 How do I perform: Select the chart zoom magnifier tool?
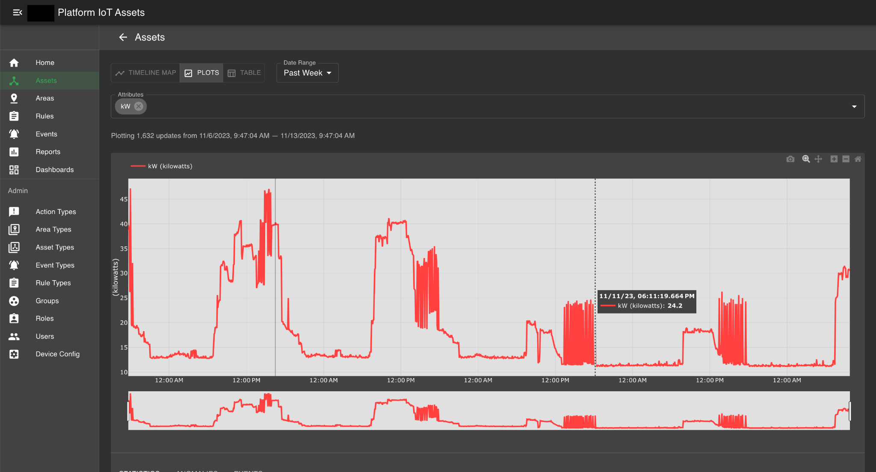coord(806,159)
